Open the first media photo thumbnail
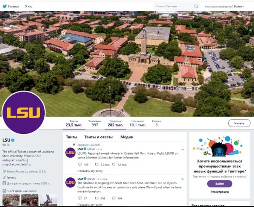The height and width of the screenshot is (207, 254). tap(11, 200)
